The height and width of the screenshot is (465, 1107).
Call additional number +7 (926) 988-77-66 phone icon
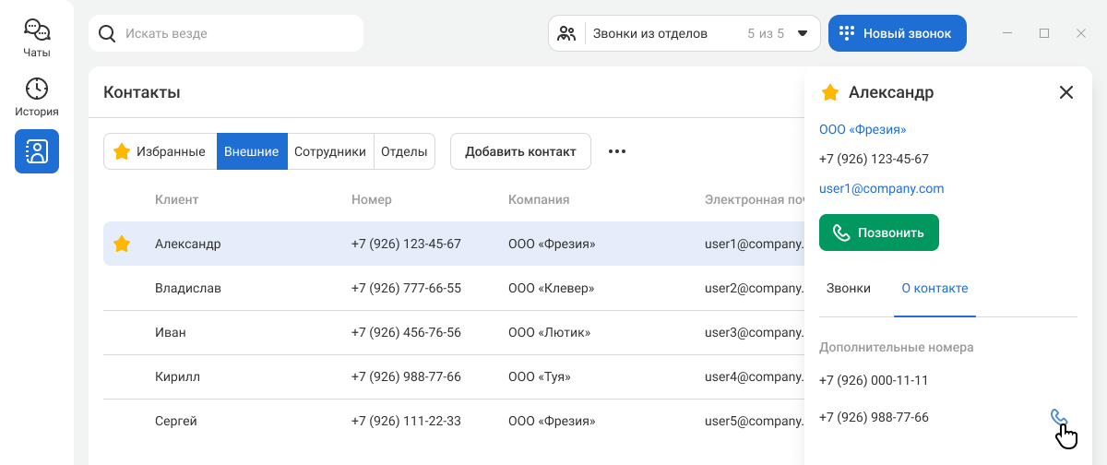tap(1059, 418)
